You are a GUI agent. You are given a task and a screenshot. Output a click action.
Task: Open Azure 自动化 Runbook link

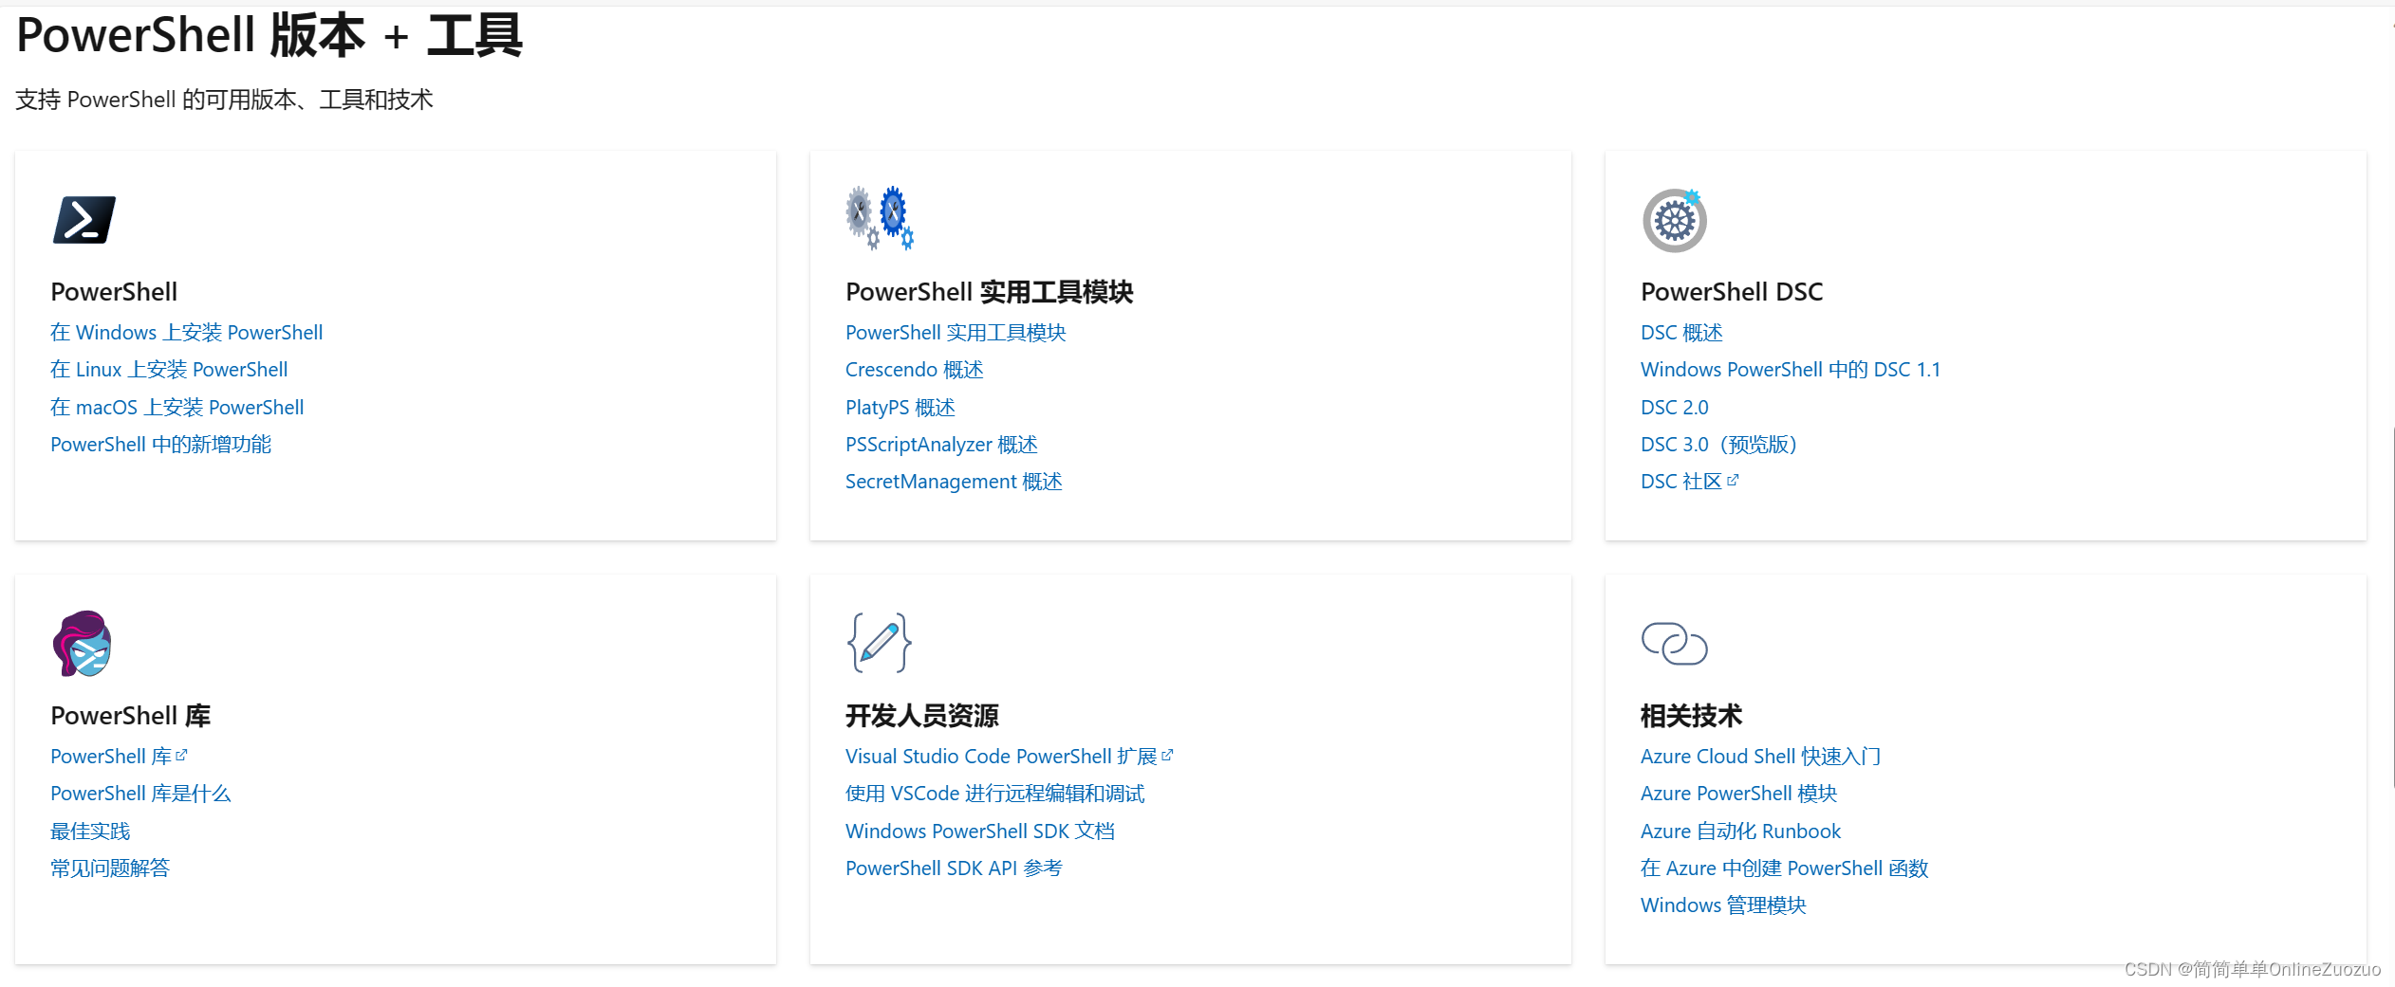pos(1741,832)
